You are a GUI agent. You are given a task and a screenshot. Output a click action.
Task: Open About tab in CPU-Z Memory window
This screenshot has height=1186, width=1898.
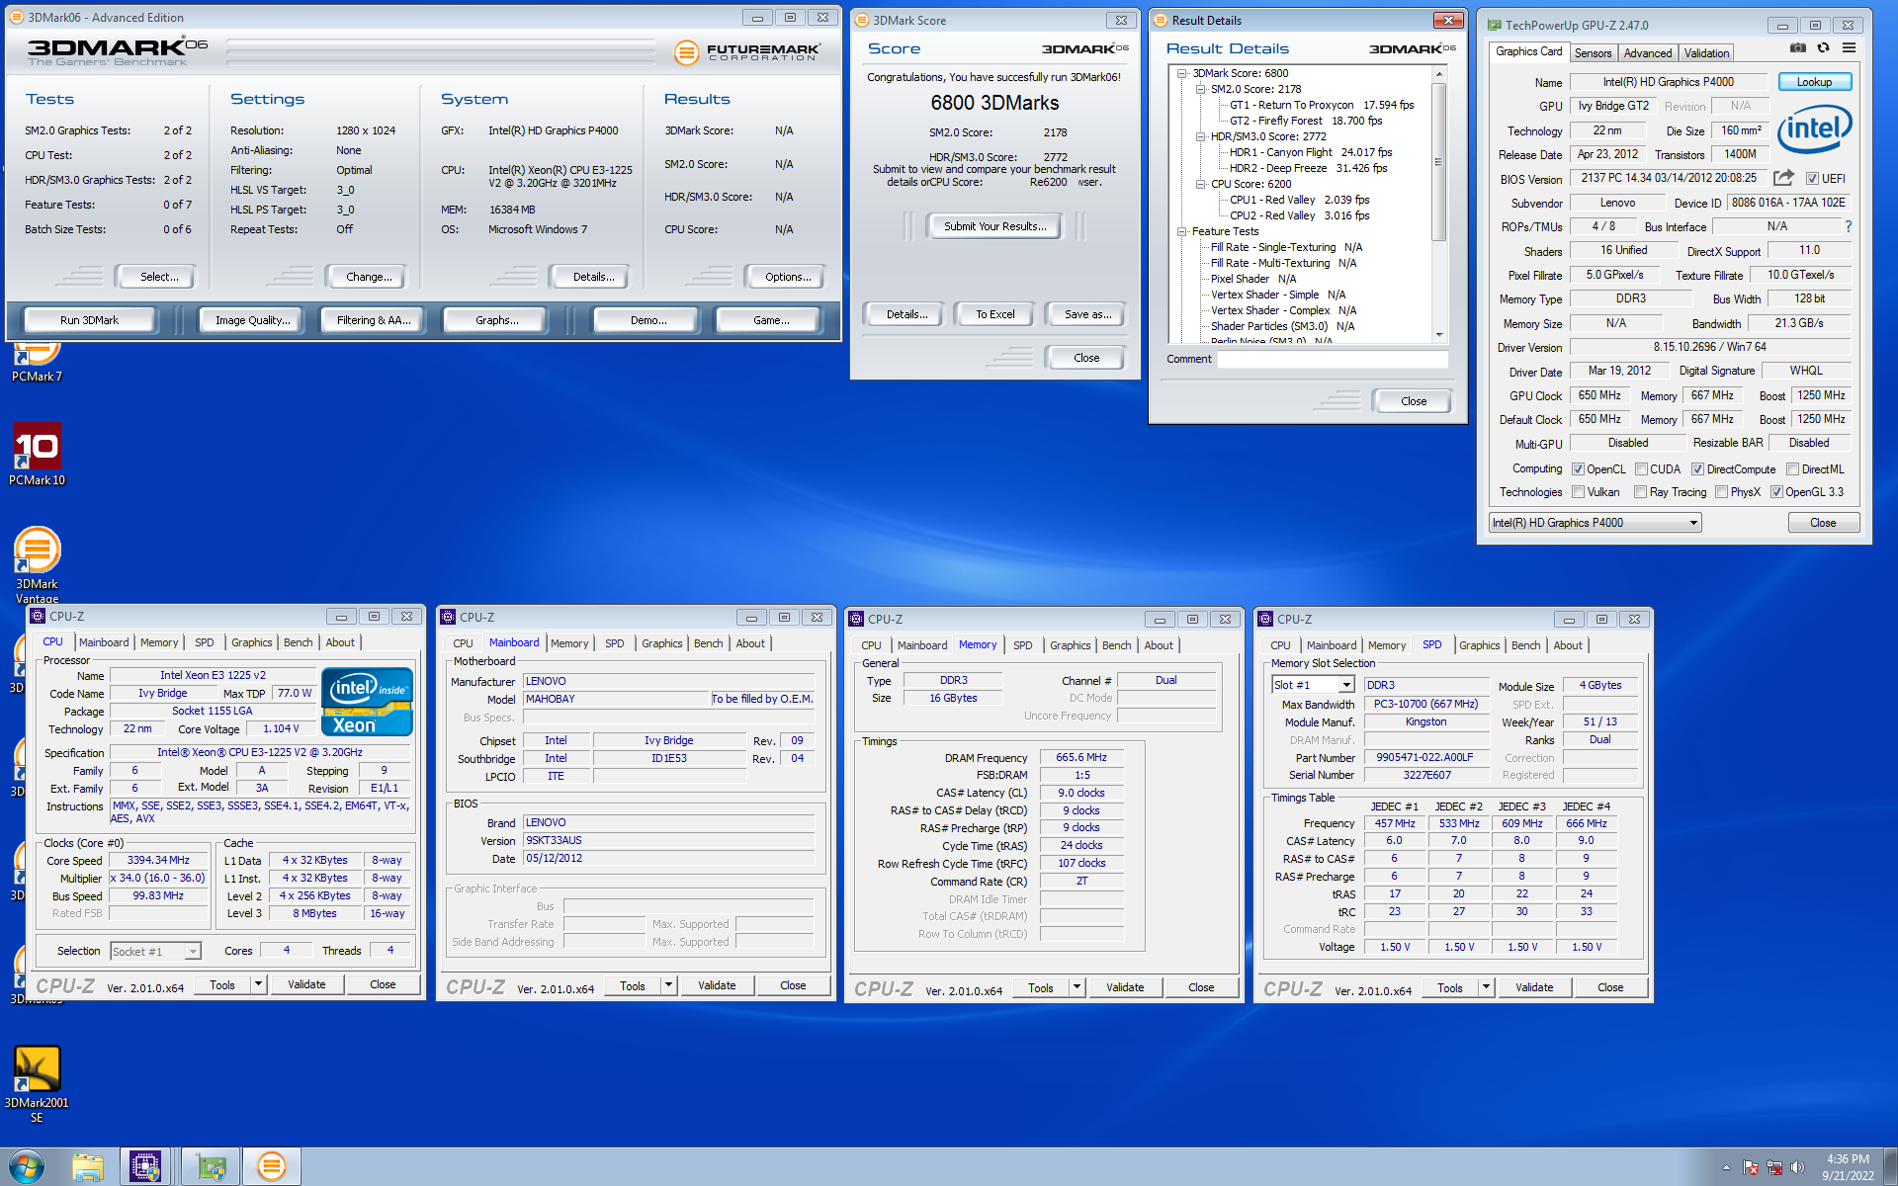1159,645
